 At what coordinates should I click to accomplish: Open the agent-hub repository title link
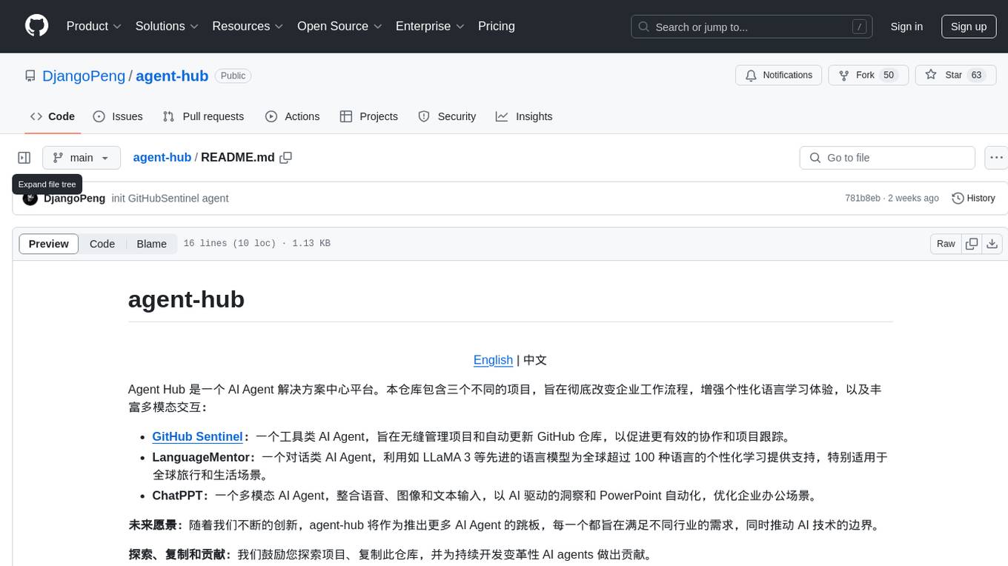click(172, 76)
